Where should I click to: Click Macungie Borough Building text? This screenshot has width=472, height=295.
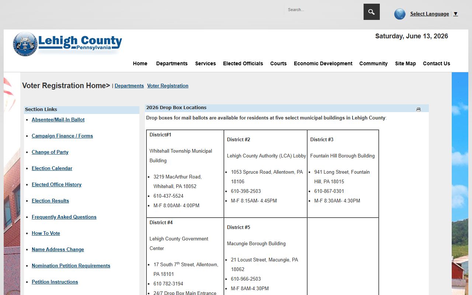[256, 243]
